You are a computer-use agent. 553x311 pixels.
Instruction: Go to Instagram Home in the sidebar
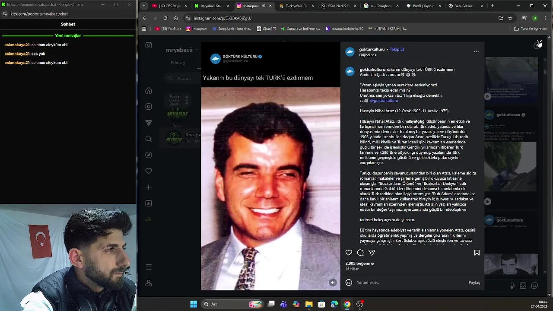[x=149, y=90]
